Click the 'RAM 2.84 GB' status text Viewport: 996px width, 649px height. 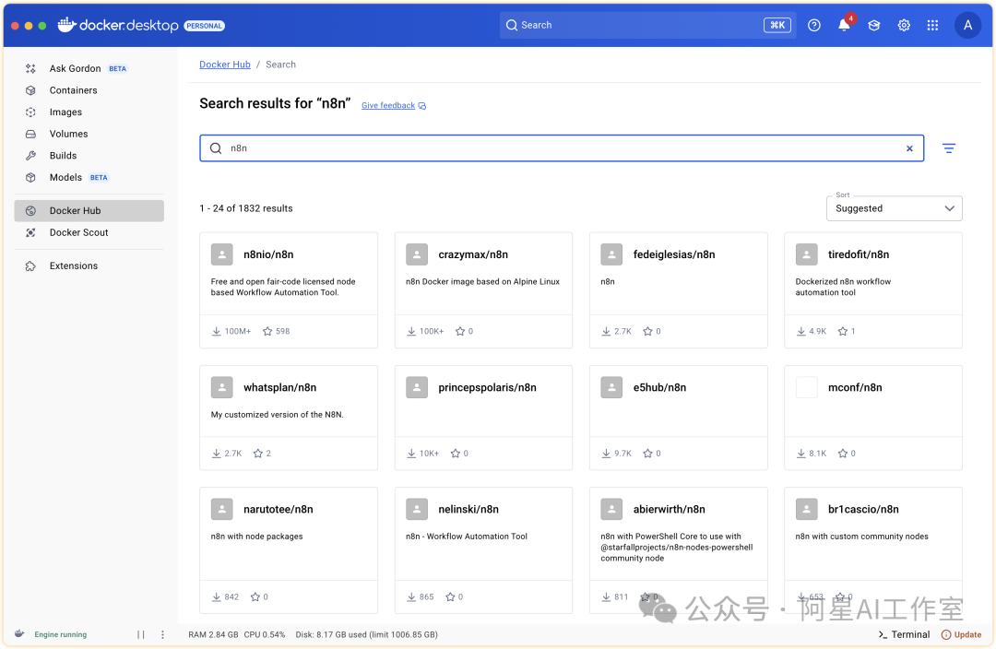pyautogui.click(x=213, y=634)
